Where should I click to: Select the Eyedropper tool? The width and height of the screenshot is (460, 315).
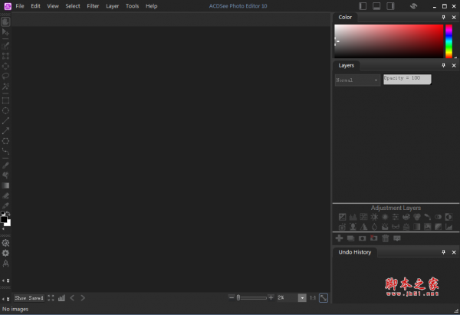[5, 205]
